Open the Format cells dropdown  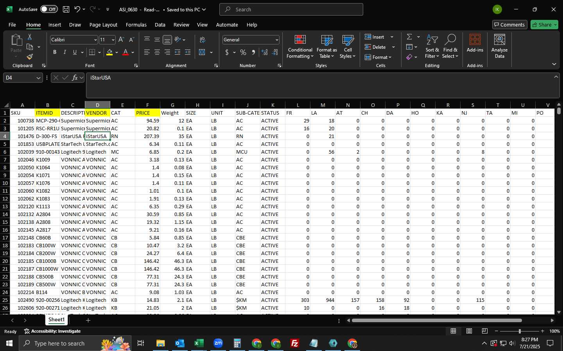tap(378, 57)
